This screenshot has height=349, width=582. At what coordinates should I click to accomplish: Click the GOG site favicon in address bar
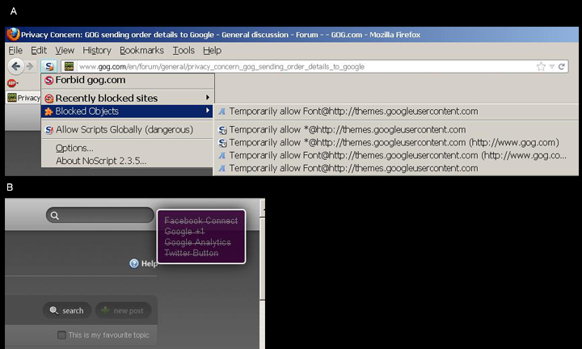69,67
